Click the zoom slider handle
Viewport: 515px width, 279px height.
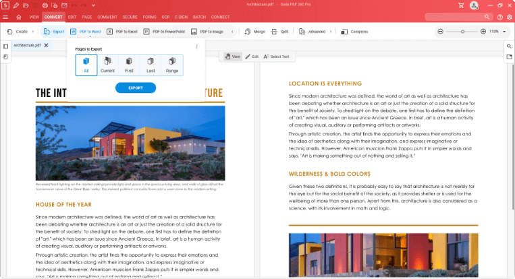(x=463, y=31)
